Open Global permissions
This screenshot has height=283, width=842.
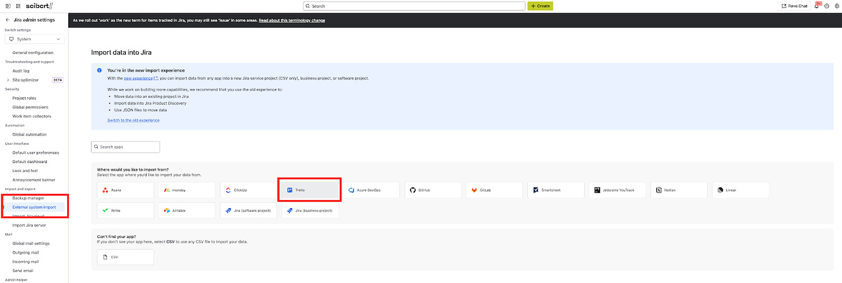(x=30, y=107)
